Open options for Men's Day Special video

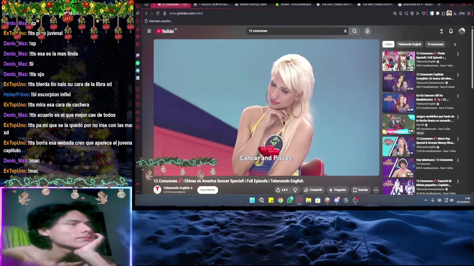[458, 139]
